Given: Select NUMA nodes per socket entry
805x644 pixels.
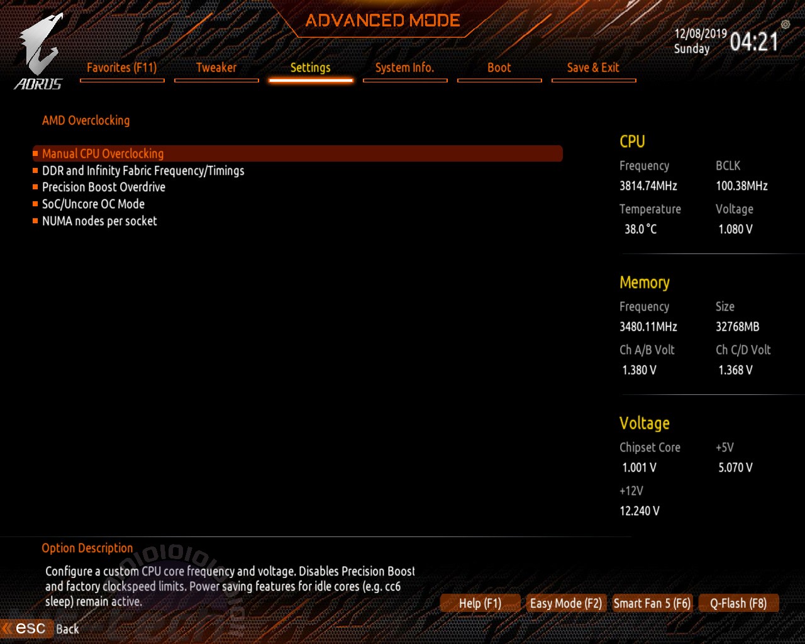Looking at the screenshot, I should point(99,221).
